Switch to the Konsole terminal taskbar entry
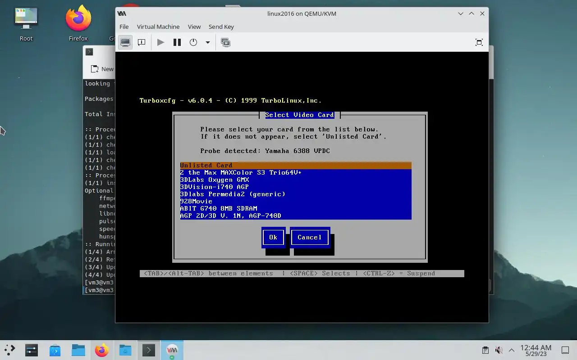 point(149,350)
